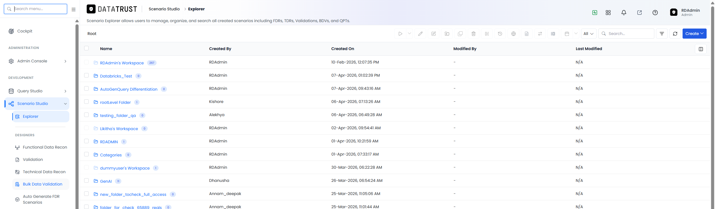
Task: Open the help question mark icon
Action: click(655, 13)
